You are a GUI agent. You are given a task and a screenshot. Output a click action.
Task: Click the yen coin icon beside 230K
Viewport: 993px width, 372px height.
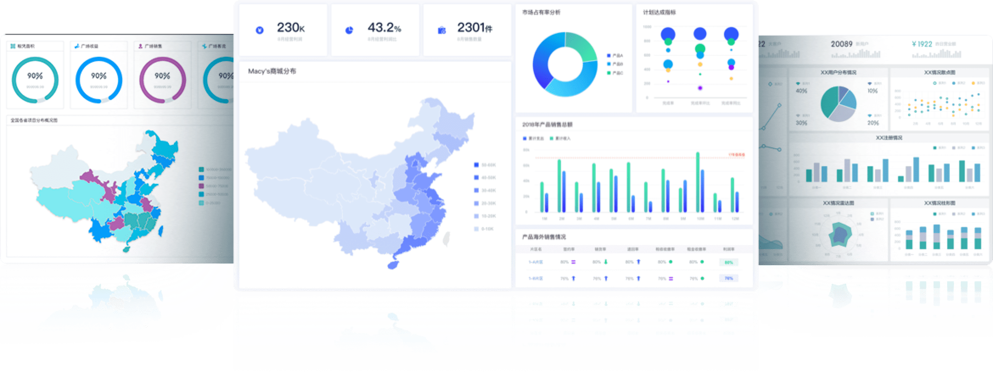tap(260, 30)
